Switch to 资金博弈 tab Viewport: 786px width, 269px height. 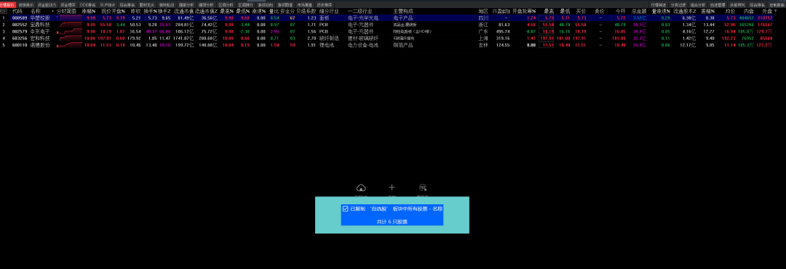point(68,4)
